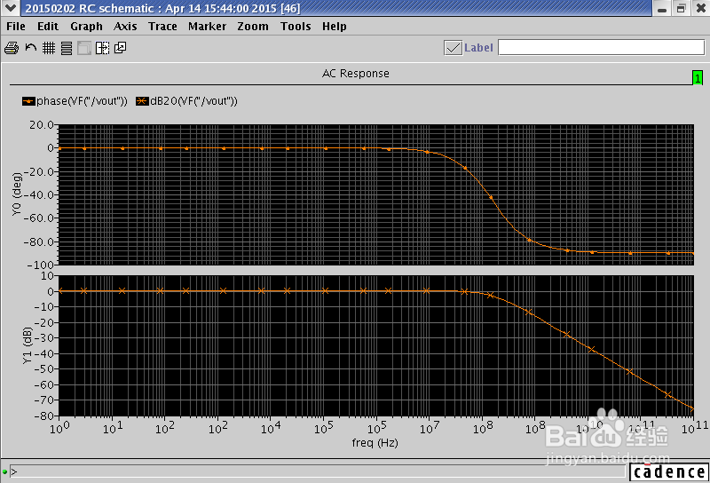Minimize the waveform window
Viewport: 710px width, 483px height.
point(662,8)
